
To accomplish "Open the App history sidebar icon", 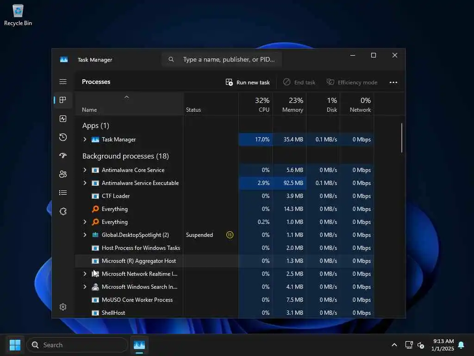I will (x=63, y=137).
